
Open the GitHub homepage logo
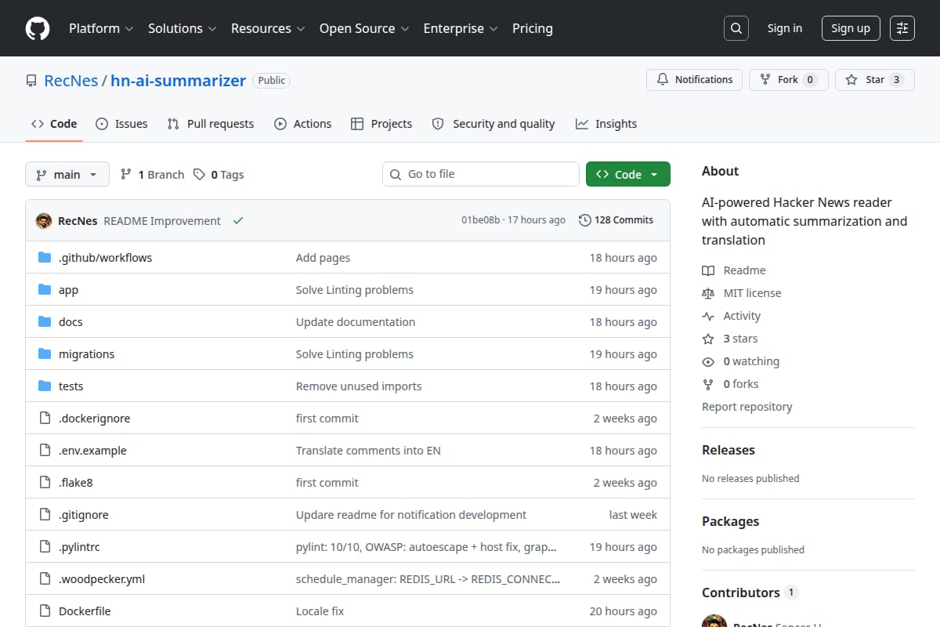pyautogui.click(x=38, y=28)
